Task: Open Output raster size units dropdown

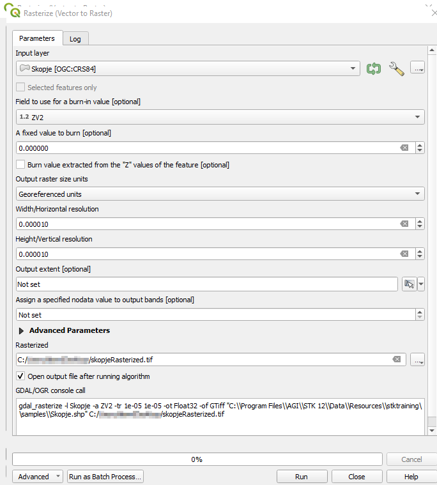Action: click(x=220, y=194)
